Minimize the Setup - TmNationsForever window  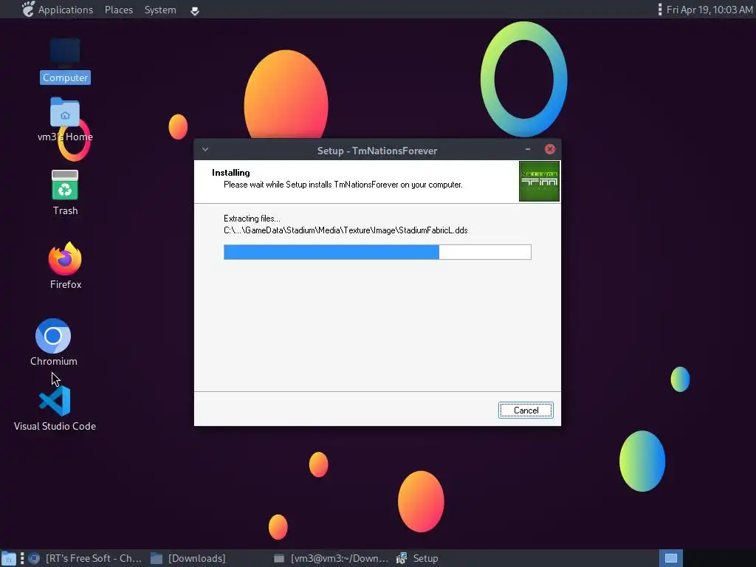pyautogui.click(x=528, y=149)
